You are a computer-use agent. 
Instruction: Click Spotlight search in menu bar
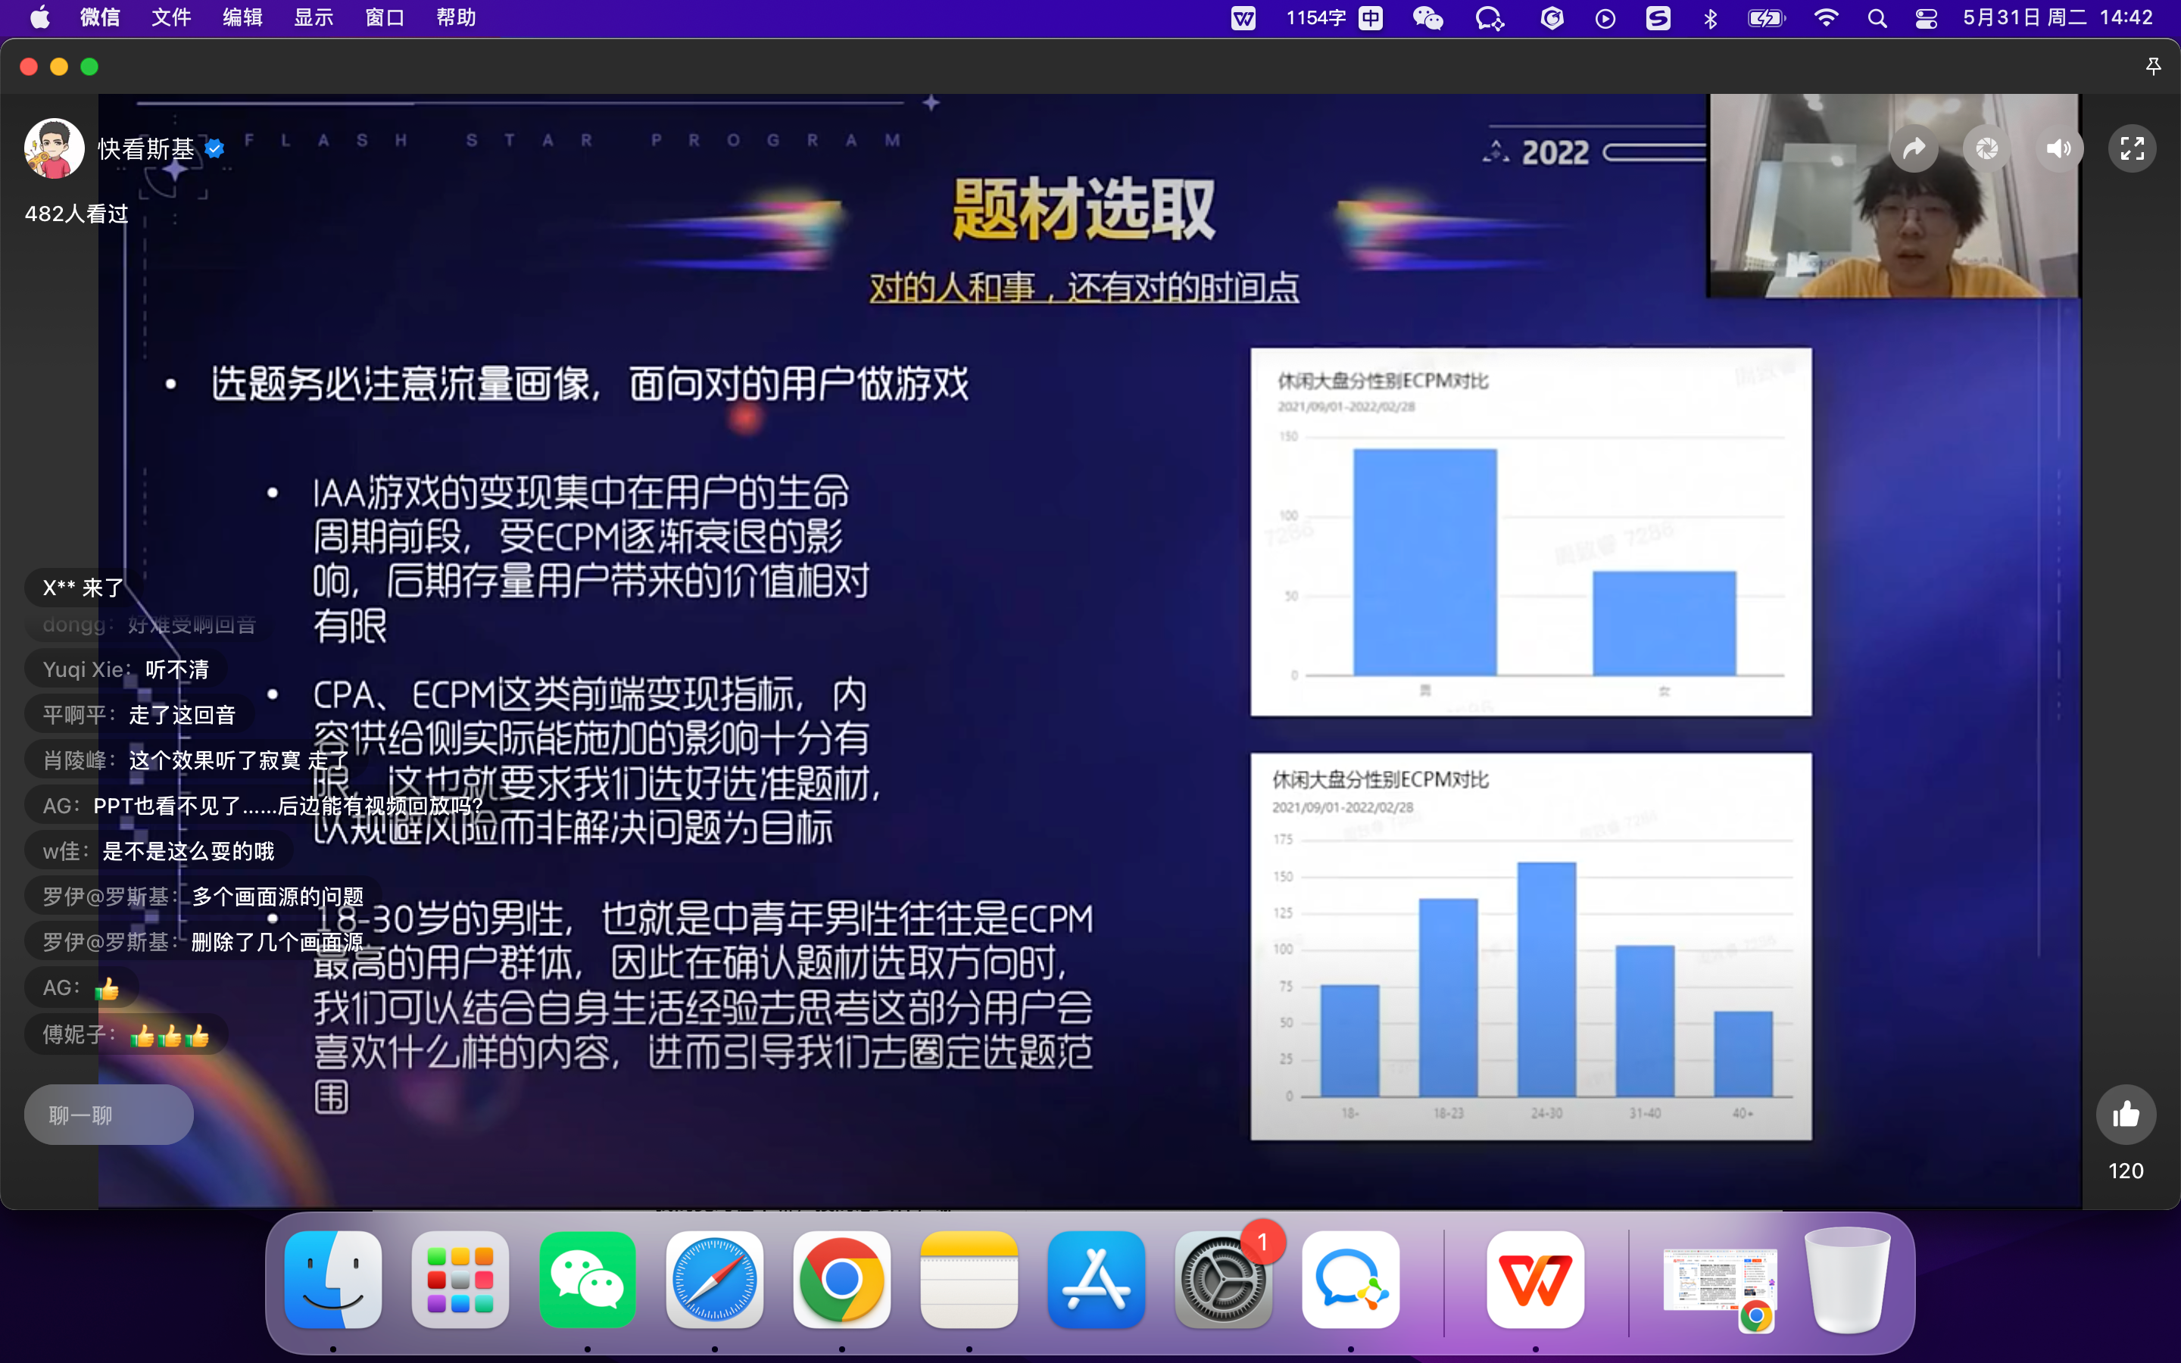[1877, 18]
